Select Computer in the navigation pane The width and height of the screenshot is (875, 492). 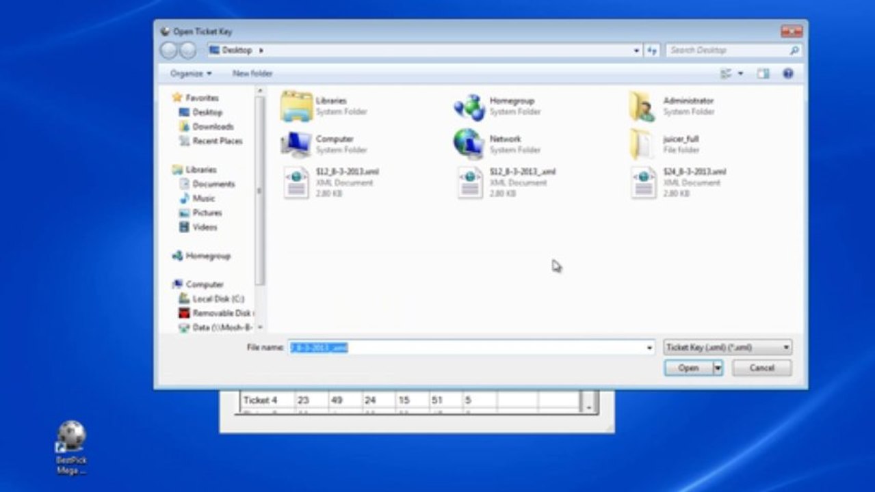coord(198,284)
